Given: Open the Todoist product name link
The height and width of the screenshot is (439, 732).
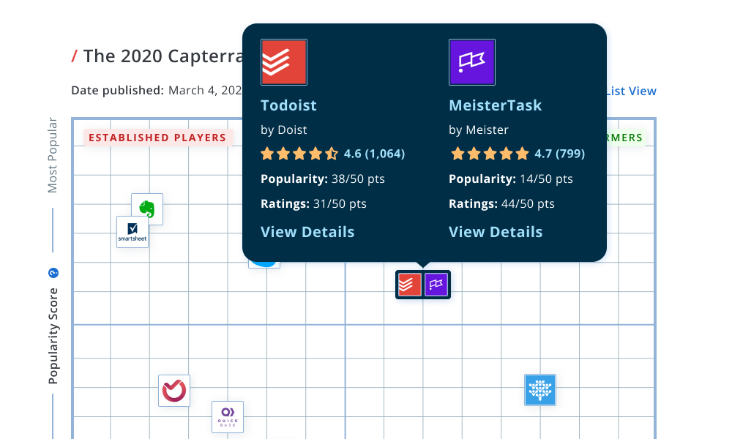Looking at the screenshot, I should tap(288, 105).
